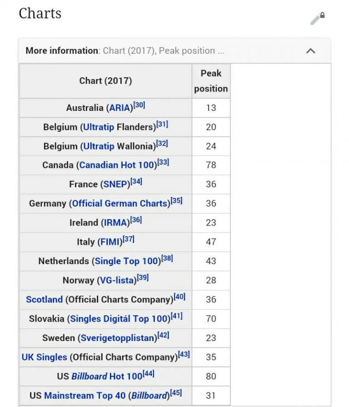Open the IRMA link

tap(115, 223)
